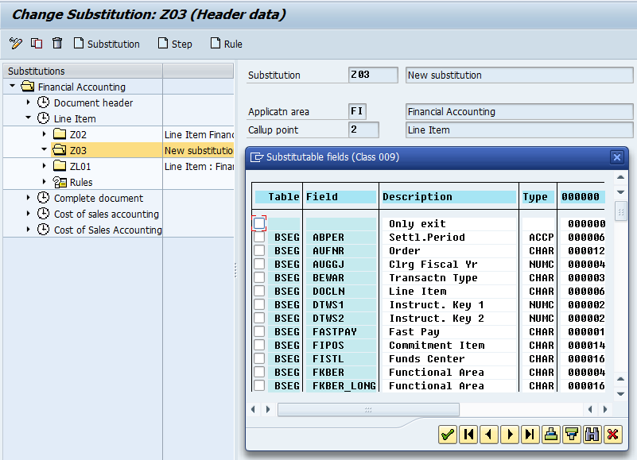637x460 pixels.
Task: Collapse the Financial Accounting tree node
Action: 11,87
